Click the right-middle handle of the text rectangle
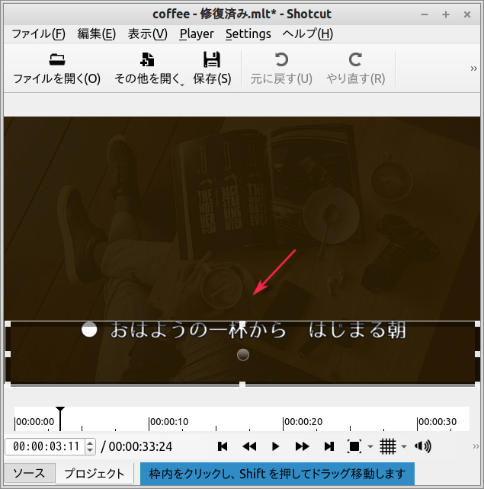 477,354
